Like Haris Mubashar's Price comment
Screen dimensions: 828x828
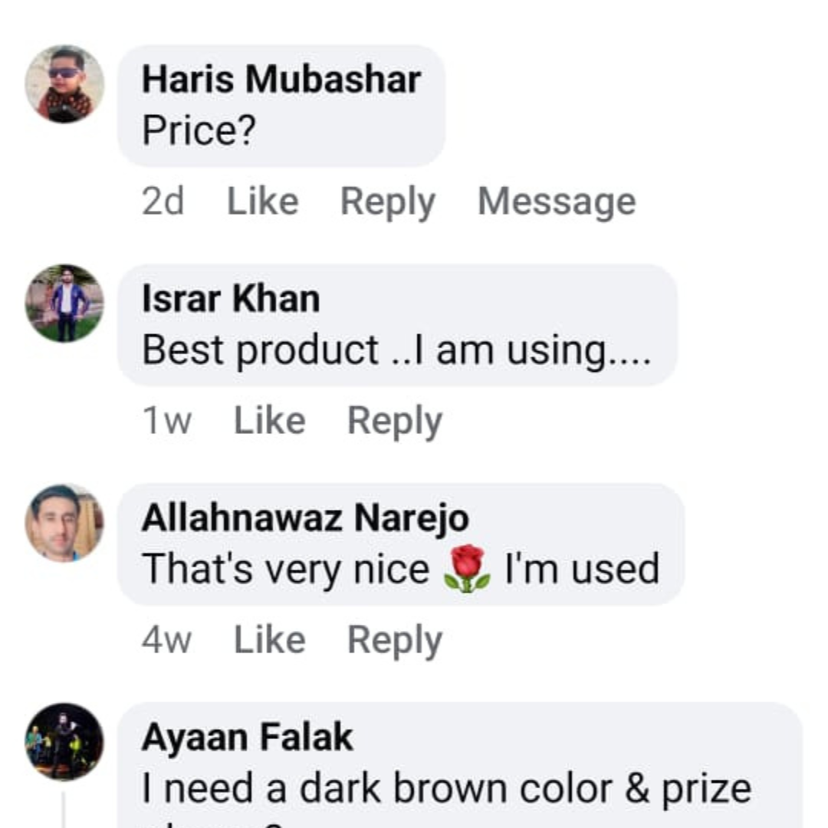point(262,202)
